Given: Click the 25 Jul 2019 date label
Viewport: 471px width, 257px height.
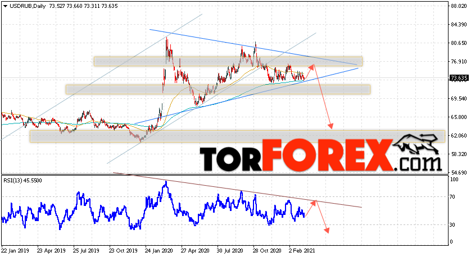Looking at the screenshot, I should tap(87, 251).
